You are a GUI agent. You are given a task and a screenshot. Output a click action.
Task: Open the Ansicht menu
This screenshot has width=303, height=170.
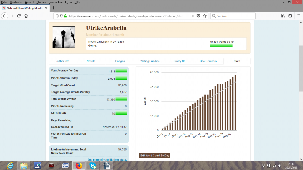point(29,2)
